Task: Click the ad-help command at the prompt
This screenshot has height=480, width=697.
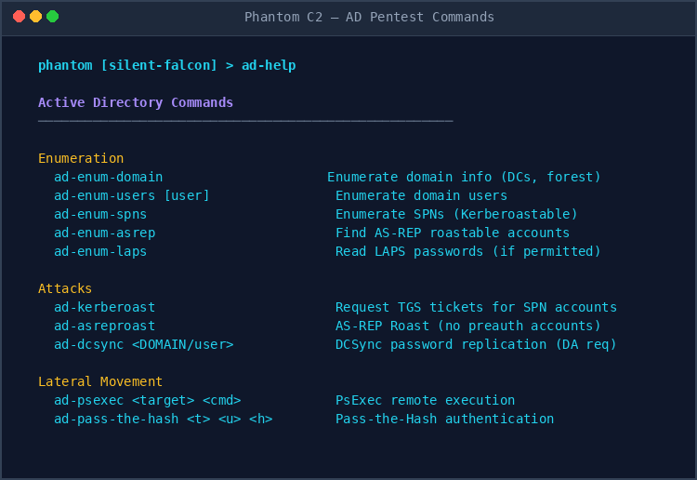Action: pyautogui.click(x=269, y=65)
